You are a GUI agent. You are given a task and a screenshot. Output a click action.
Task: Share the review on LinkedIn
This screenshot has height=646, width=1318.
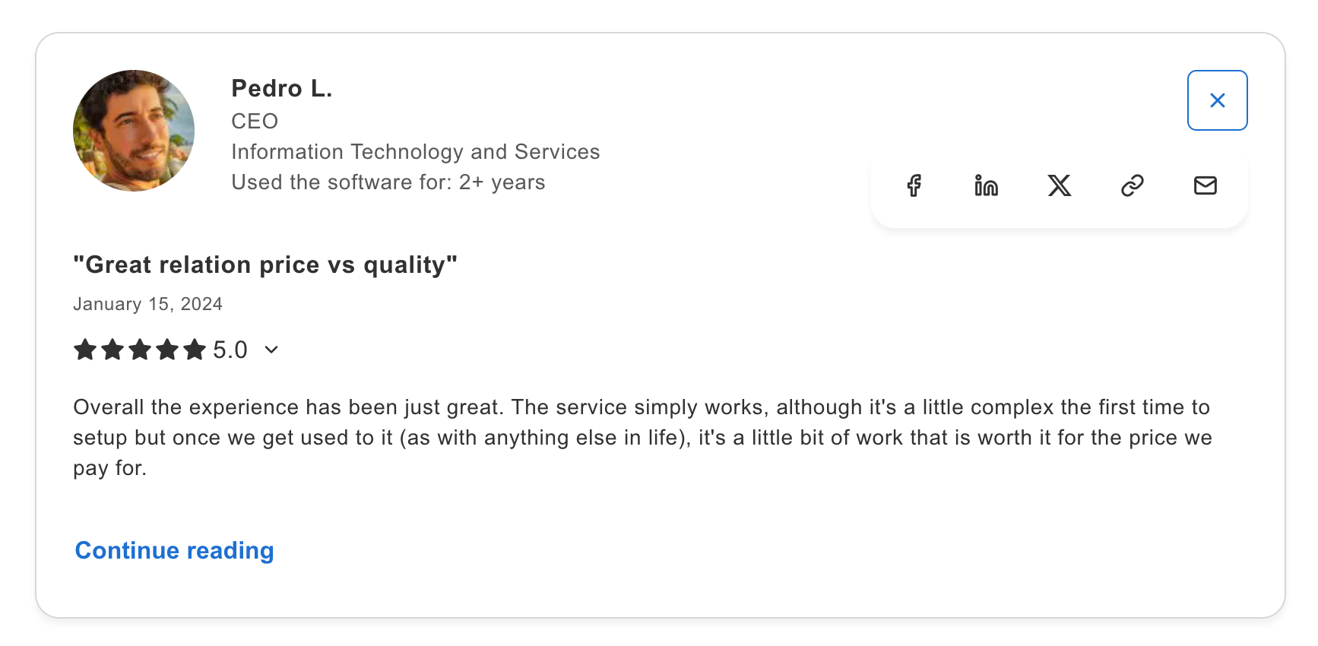pos(986,185)
